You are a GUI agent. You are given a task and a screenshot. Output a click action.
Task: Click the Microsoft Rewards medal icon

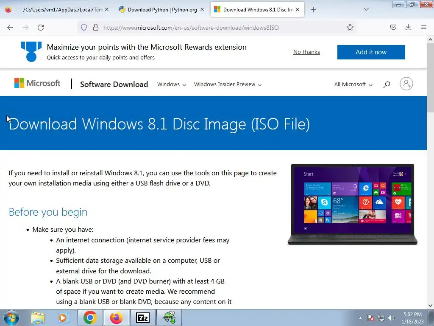[31, 51]
